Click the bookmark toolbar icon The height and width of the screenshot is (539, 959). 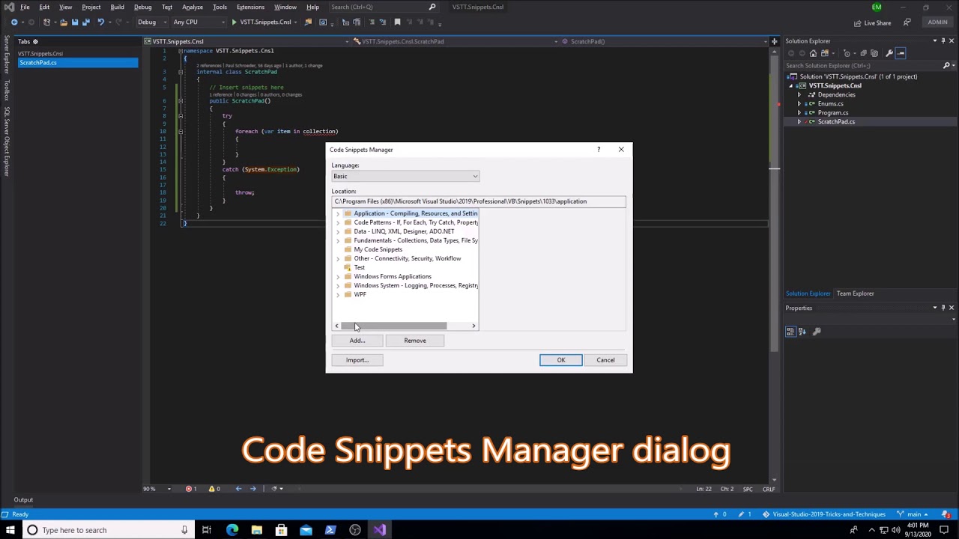tap(397, 22)
